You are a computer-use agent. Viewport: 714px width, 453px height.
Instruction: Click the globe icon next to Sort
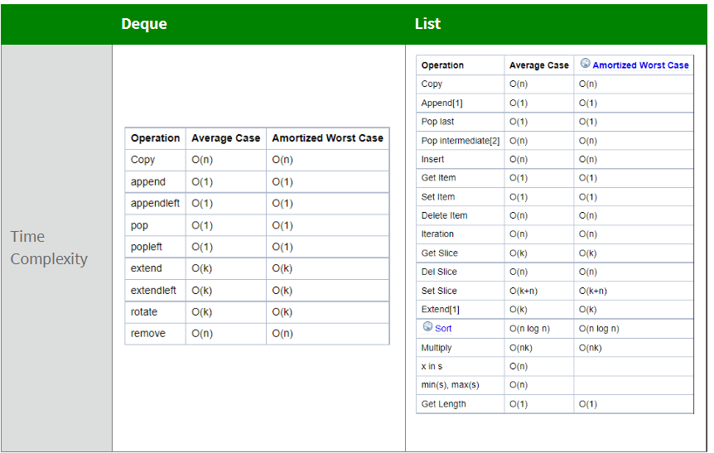tap(427, 326)
